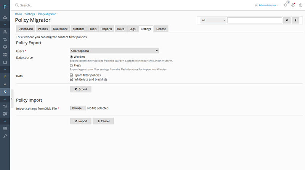This screenshot has height=170, width=305.
Task: Uncheck Spam filter policies checkbox
Action: tap(71, 75)
